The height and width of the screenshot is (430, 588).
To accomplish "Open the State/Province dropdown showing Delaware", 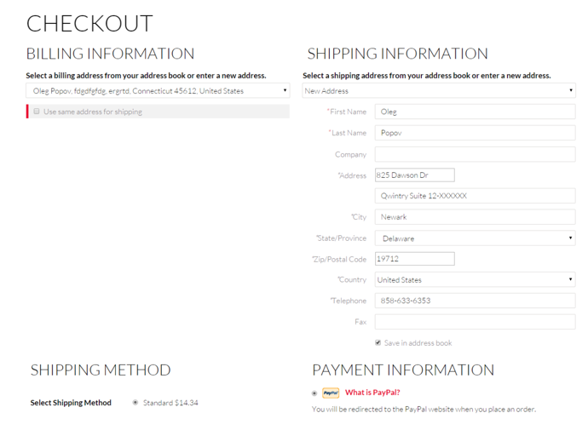I will 475,238.
